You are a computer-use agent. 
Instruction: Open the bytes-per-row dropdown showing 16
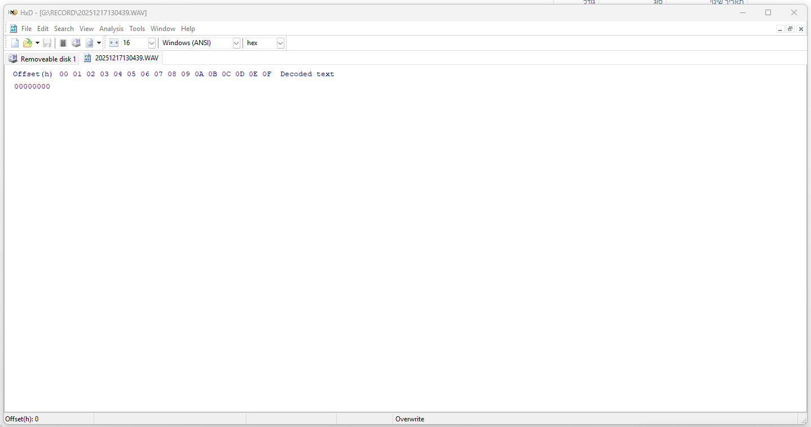click(151, 42)
